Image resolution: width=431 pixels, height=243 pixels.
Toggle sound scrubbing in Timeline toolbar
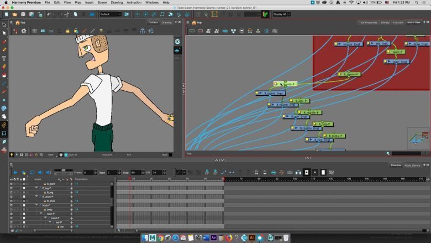[49, 173]
